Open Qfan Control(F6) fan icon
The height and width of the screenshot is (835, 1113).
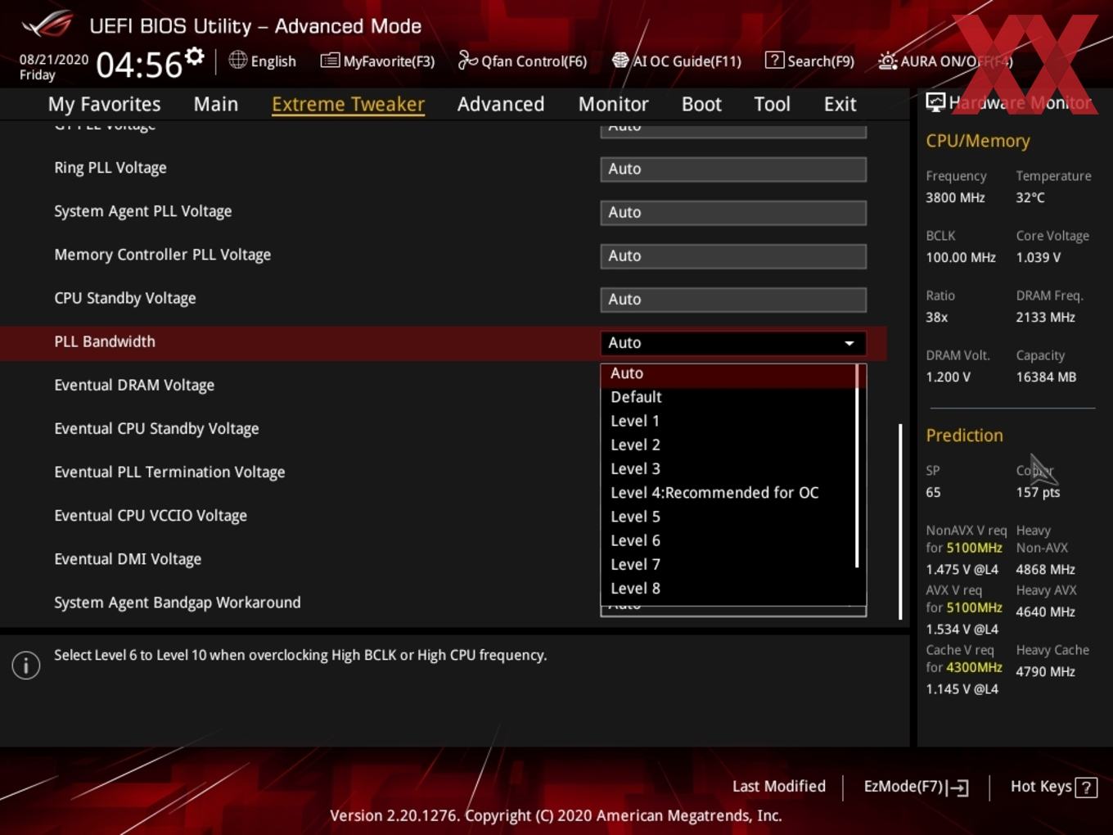(467, 60)
